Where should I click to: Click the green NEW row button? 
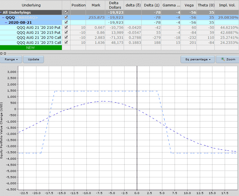pyautogui.click(x=31, y=47)
